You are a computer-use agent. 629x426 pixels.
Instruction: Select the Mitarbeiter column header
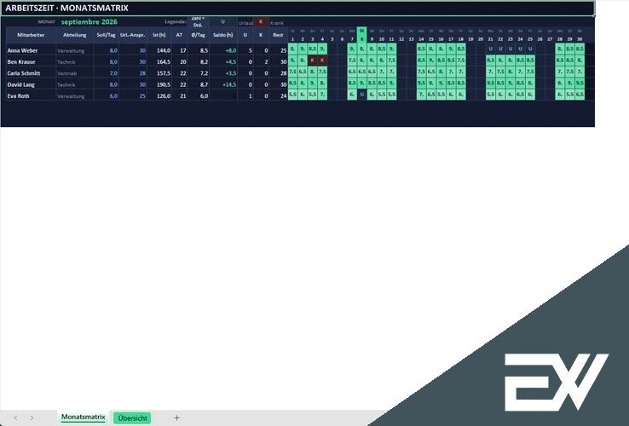(31, 35)
